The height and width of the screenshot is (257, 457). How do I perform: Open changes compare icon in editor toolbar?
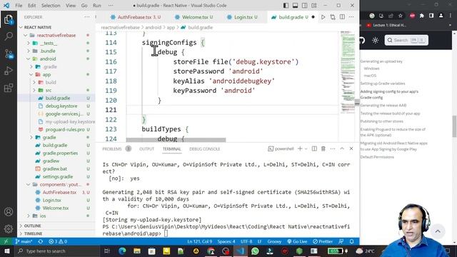pyautogui.click(x=333, y=17)
